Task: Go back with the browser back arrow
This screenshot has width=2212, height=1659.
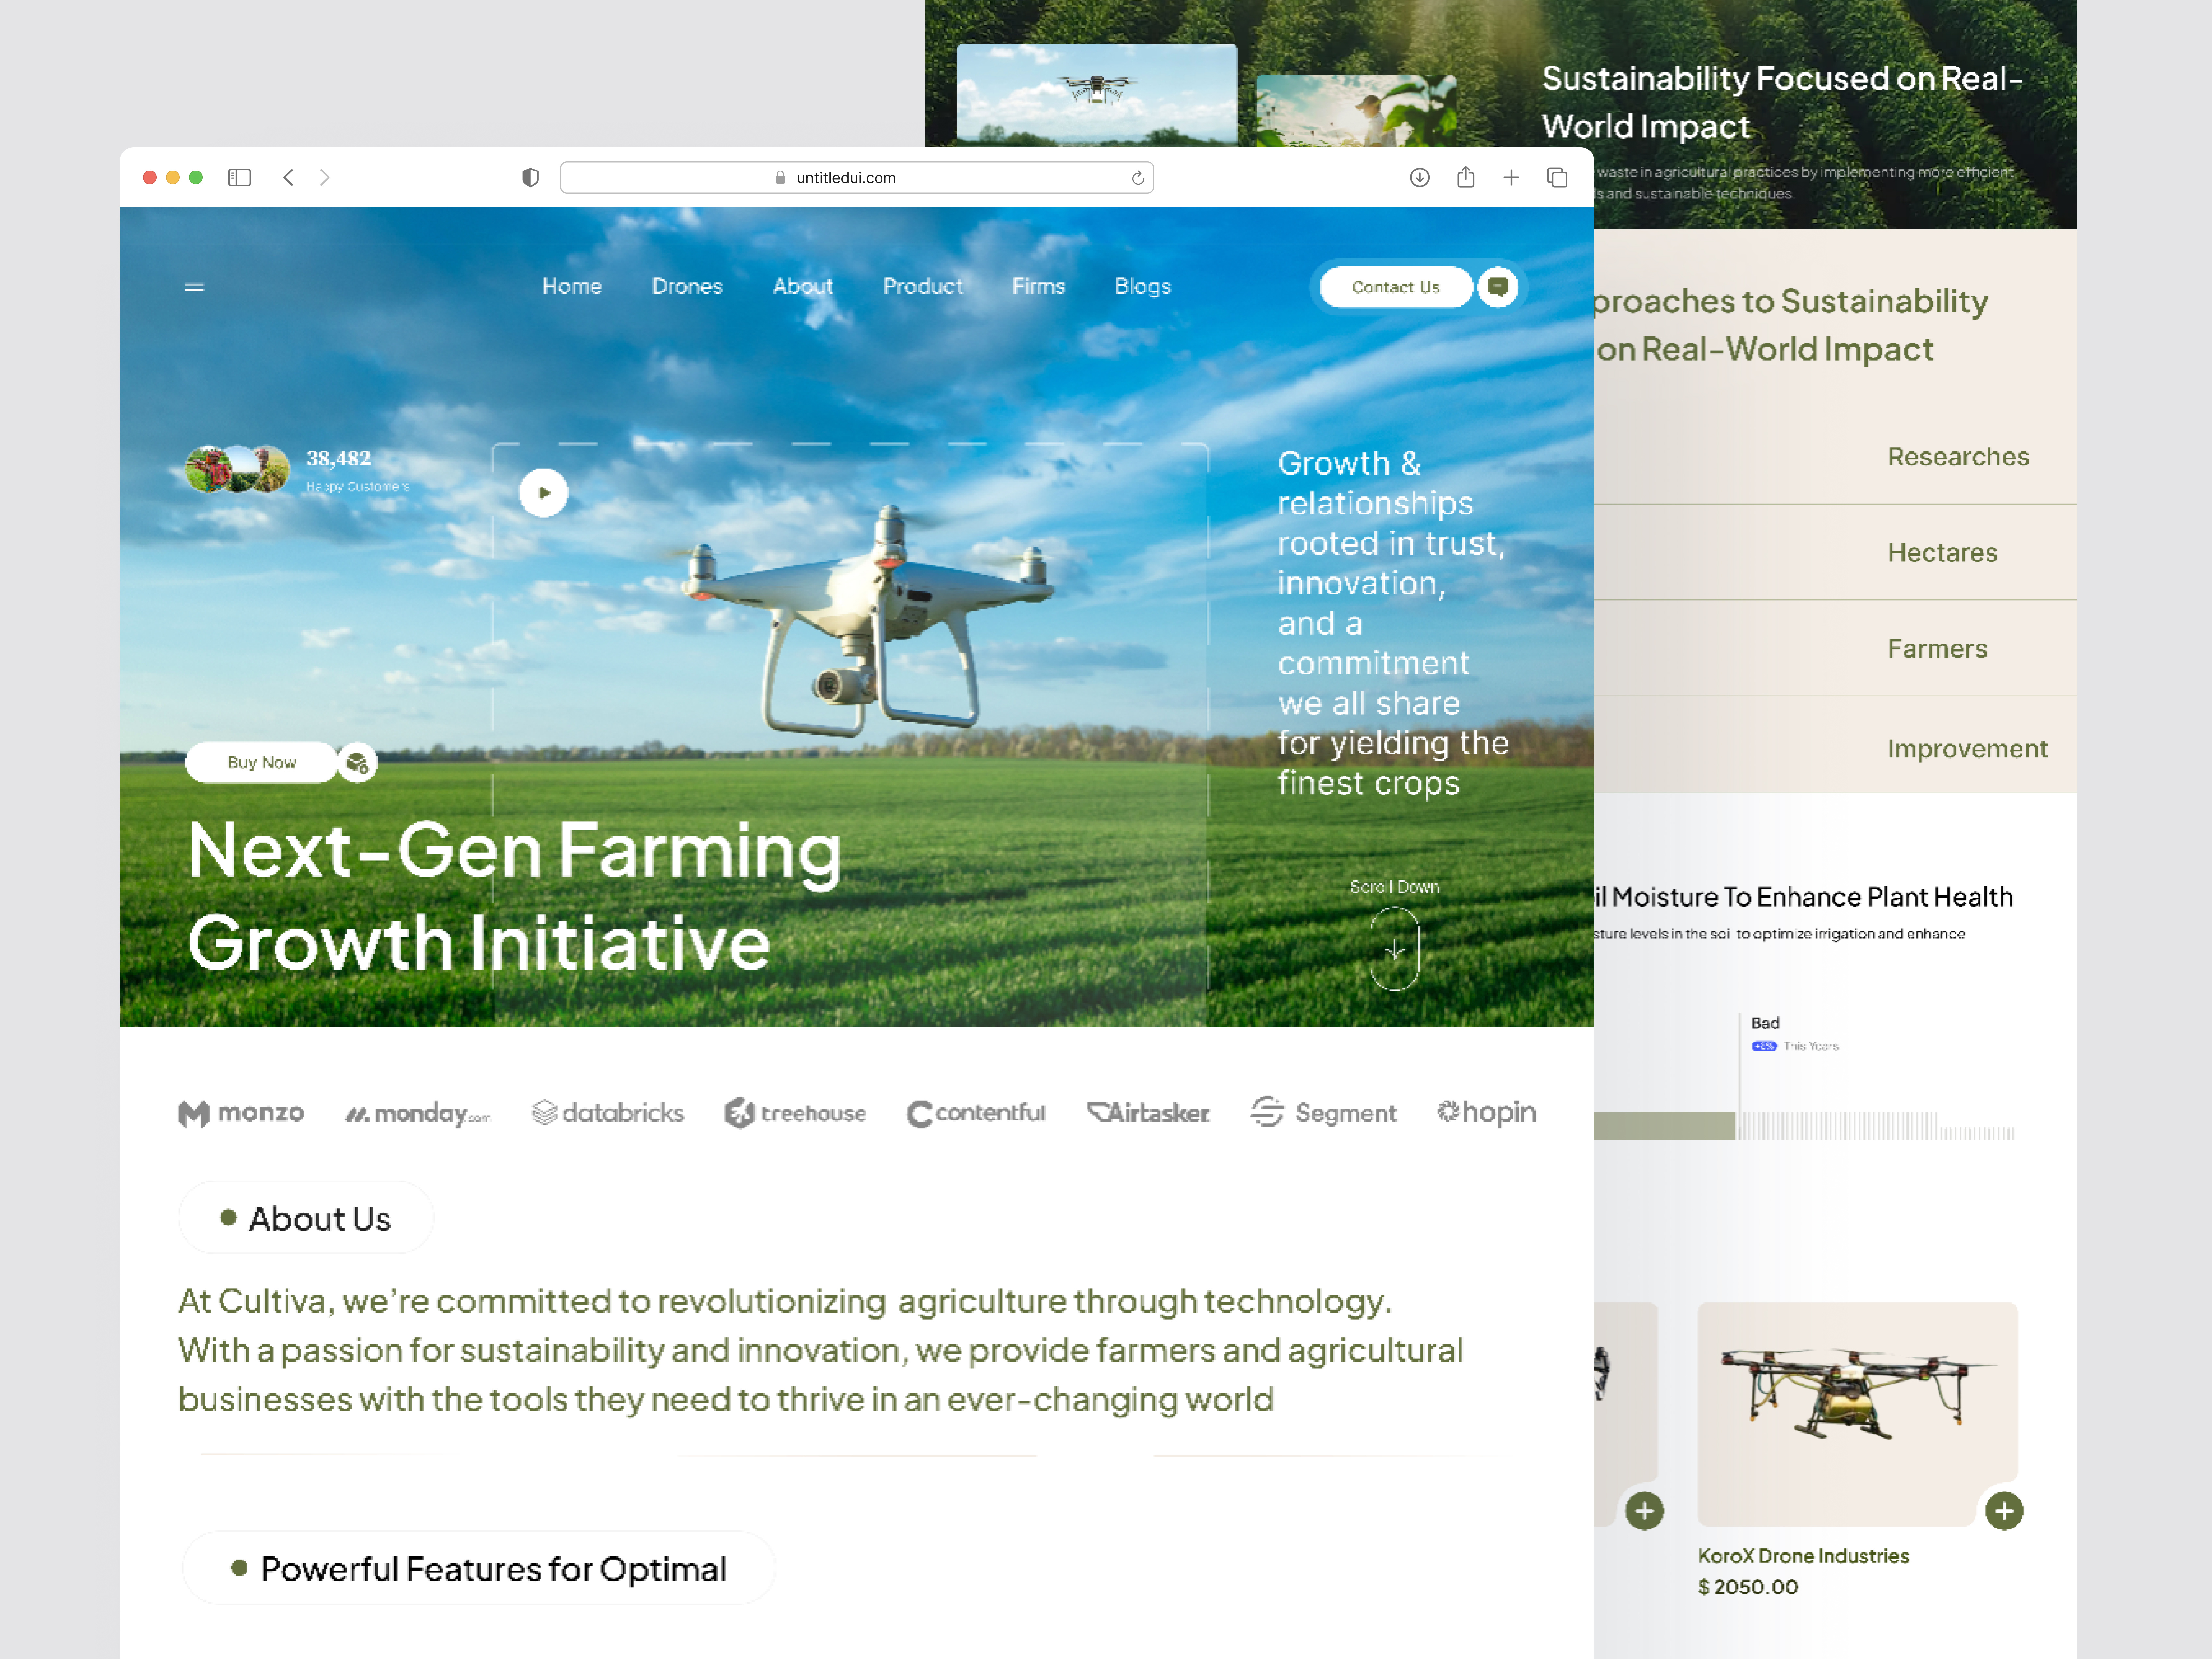Action: (x=288, y=177)
